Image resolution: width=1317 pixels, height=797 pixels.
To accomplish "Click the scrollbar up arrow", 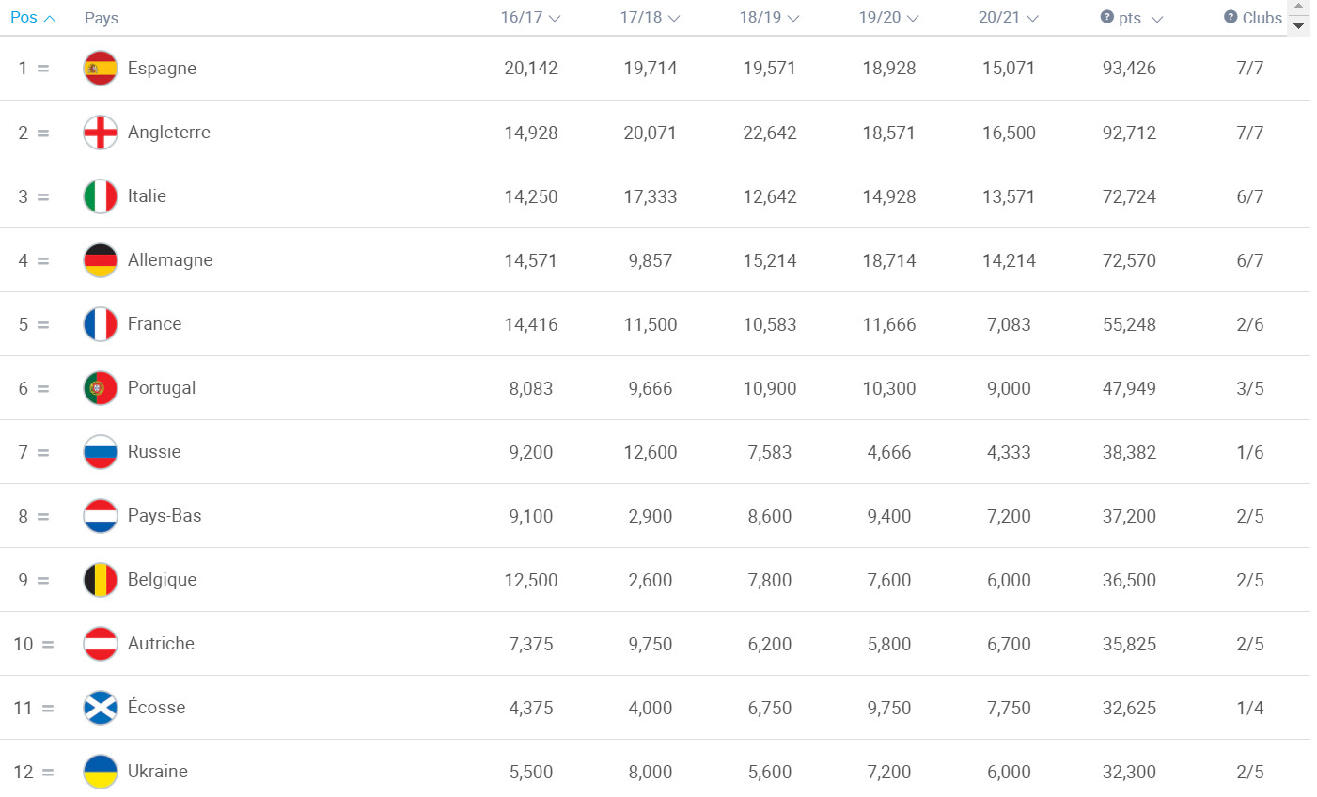I will [x=1299, y=8].
